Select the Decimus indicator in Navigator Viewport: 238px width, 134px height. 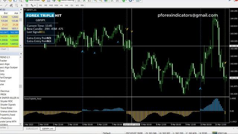coord(5,91)
